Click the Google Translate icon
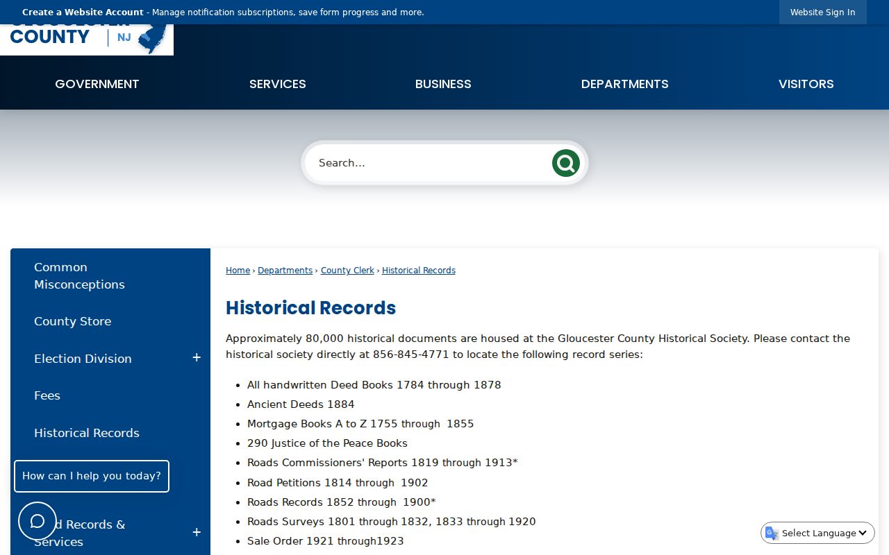Viewport: 889px width, 555px height. pyautogui.click(x=772, y=533)
